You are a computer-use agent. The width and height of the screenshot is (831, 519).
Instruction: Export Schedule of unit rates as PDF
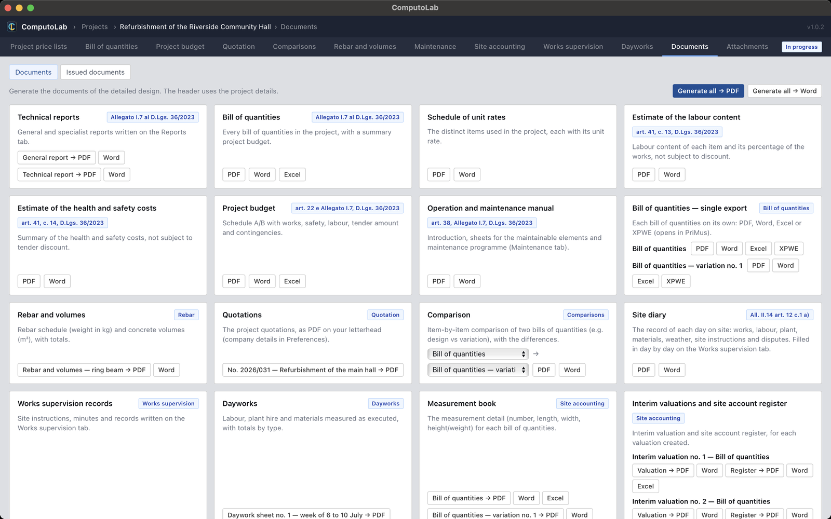(x=439, y=175)
